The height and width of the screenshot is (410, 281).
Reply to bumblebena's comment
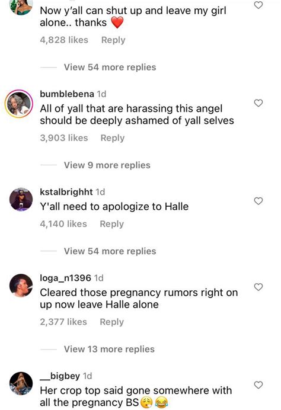[x=113, y=138]
